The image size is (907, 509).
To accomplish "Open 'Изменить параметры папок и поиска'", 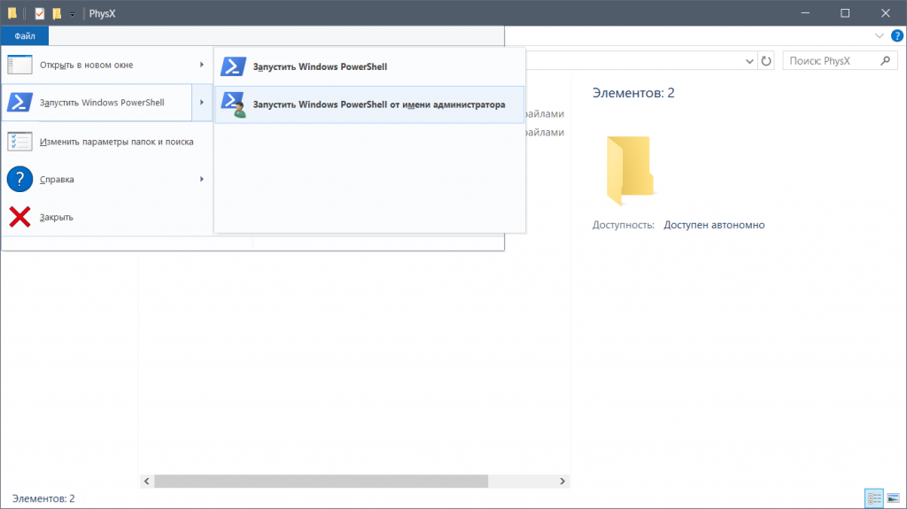I will coord(116,142).
